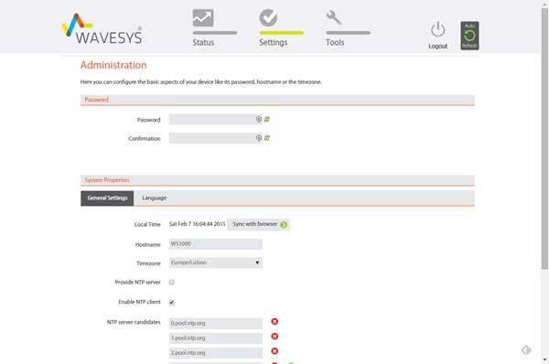Viewport: 549px width, 364px height.
Task: Open the Timezone dropdown
Action: tap(216, 262)
